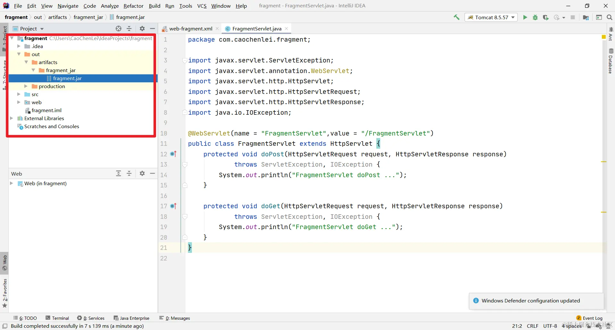Open the 8: Services tool window
The image size is (615, 330).
click(91, 318)
